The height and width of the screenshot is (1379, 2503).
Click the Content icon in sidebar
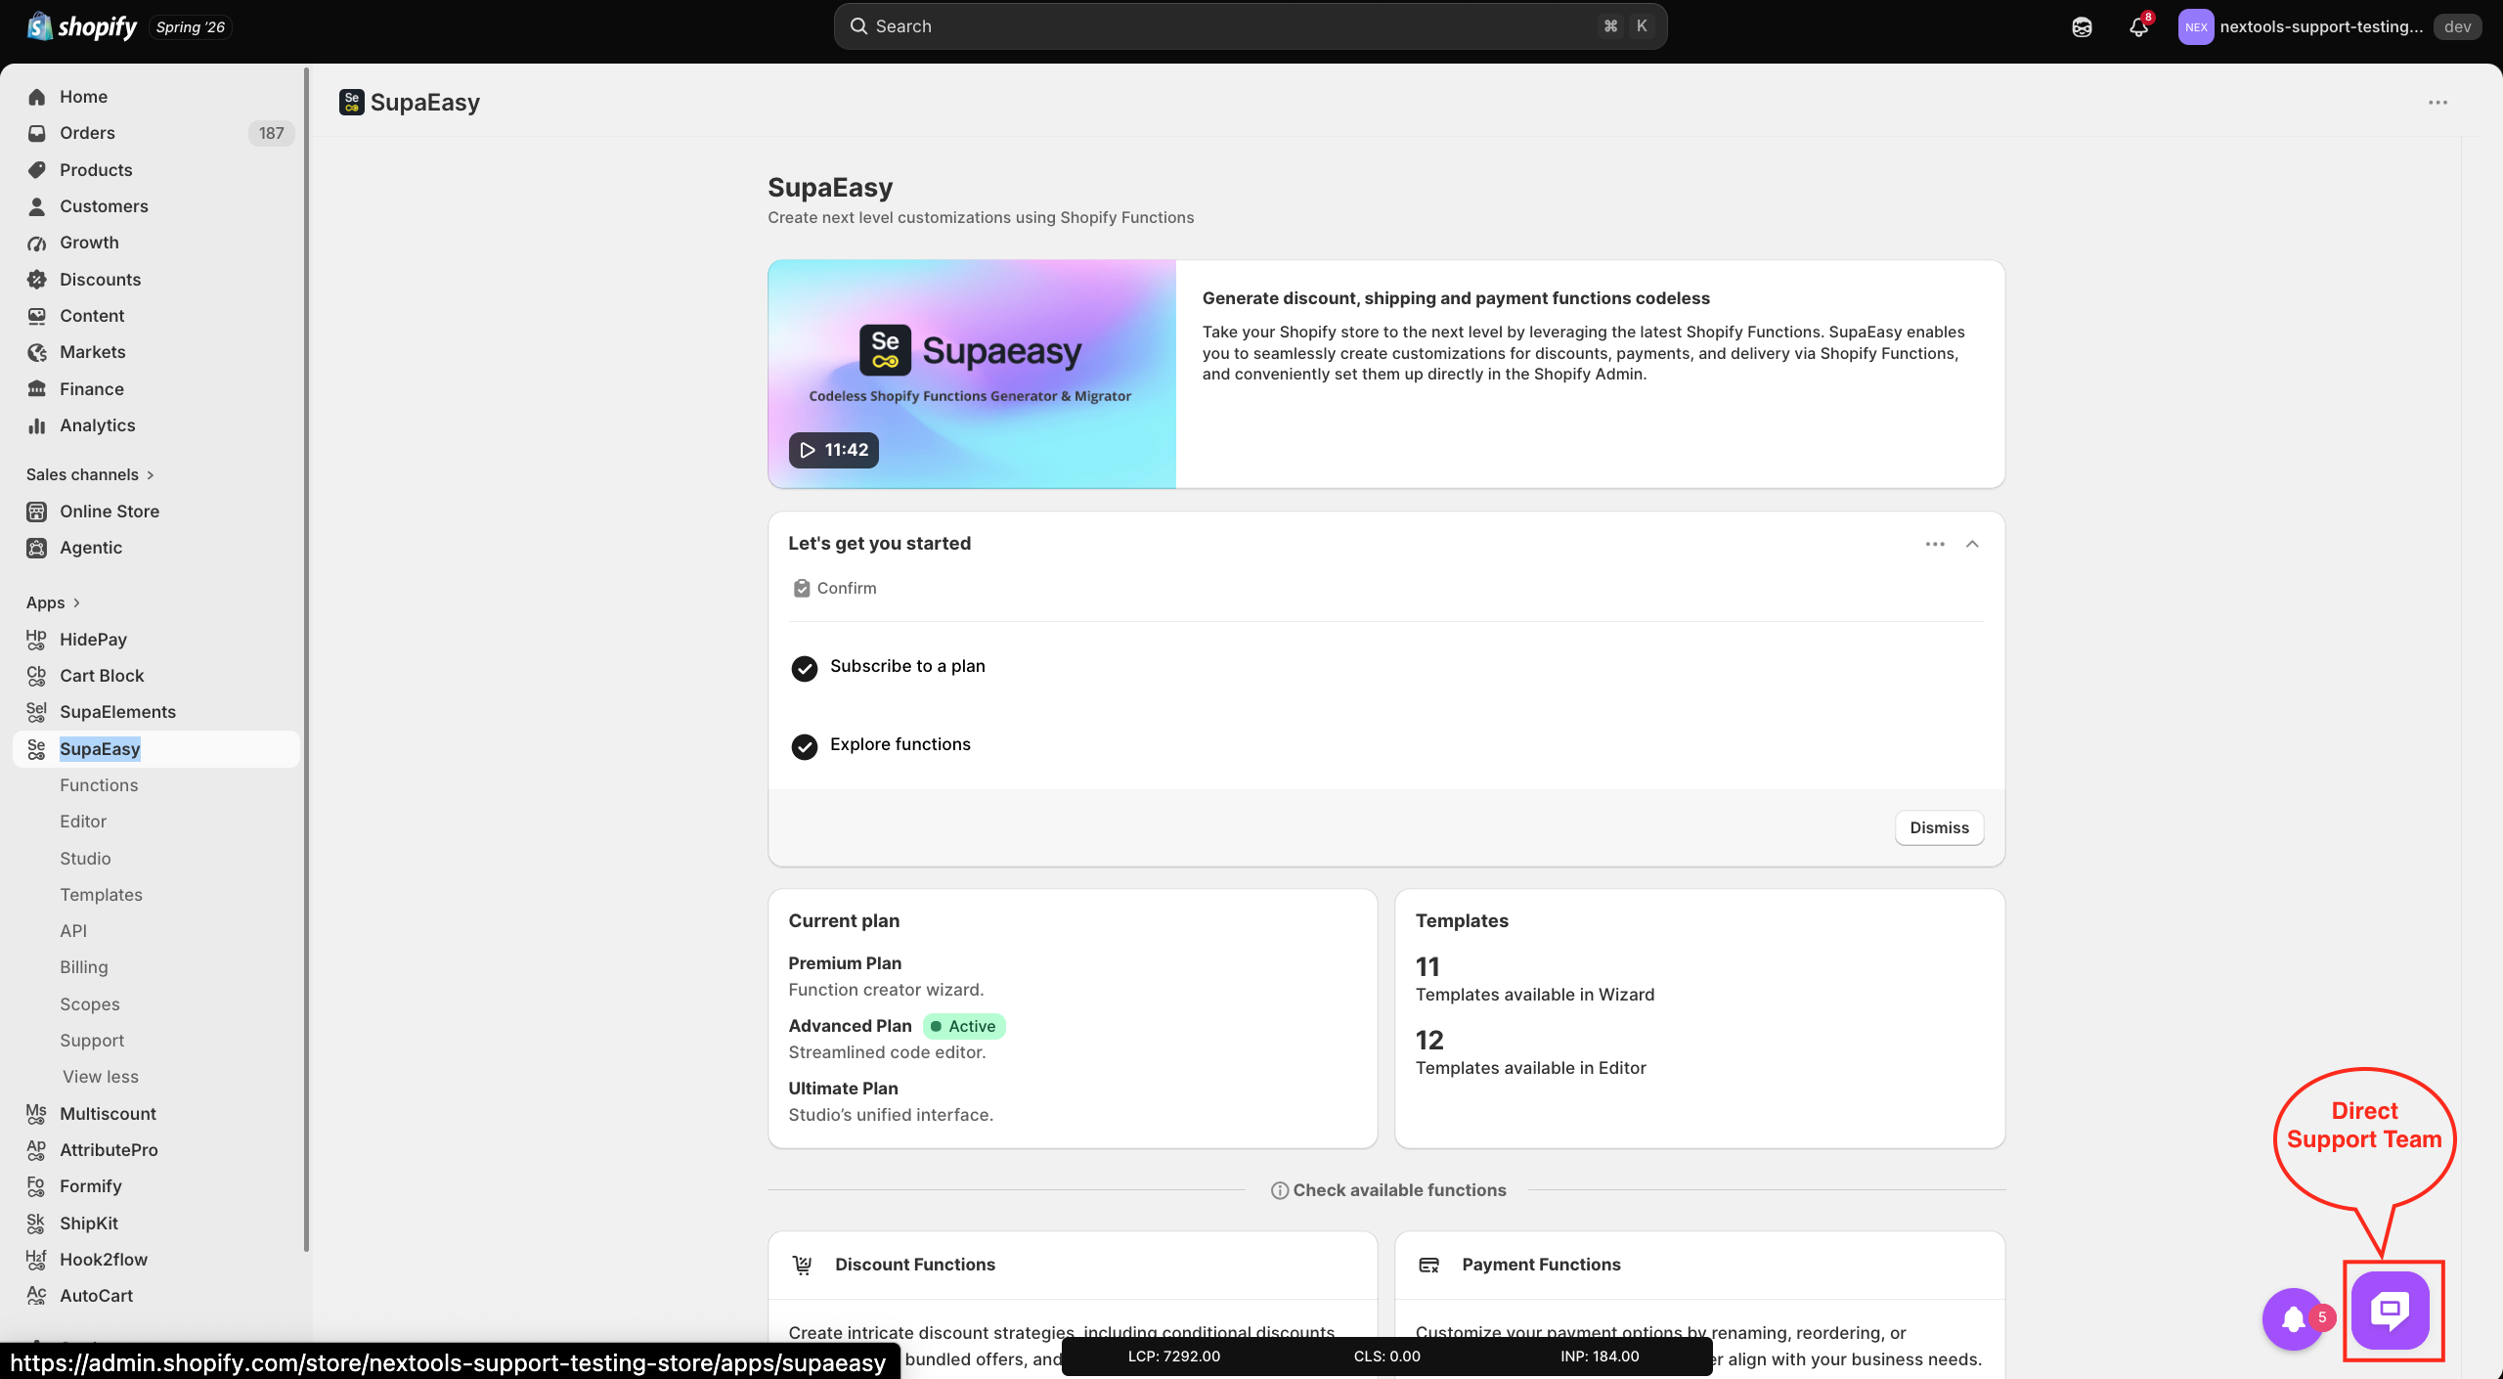(37, 316)
